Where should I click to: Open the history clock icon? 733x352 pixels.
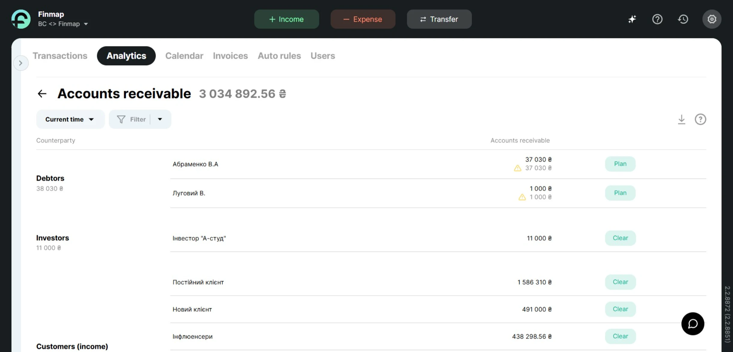pos(683,19)
